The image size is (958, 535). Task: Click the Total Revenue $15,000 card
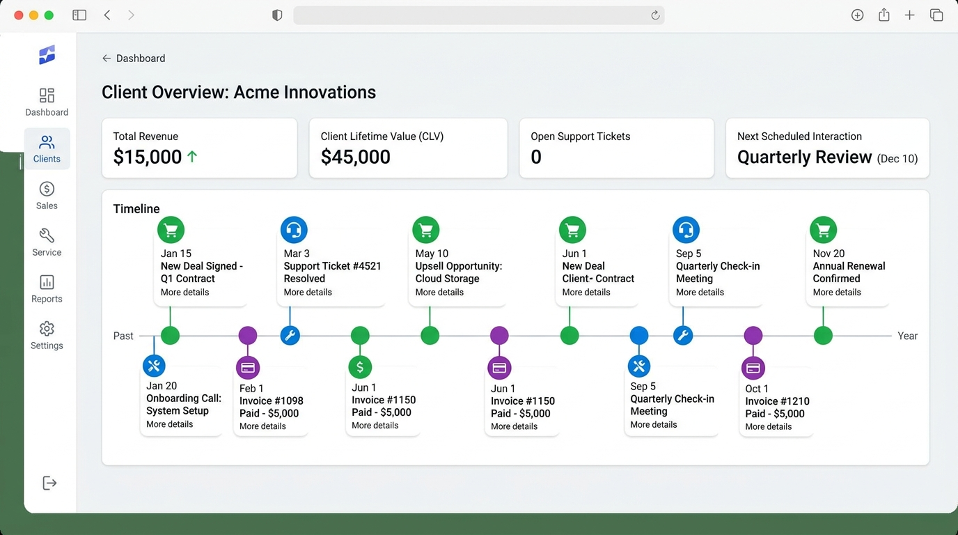200,148
